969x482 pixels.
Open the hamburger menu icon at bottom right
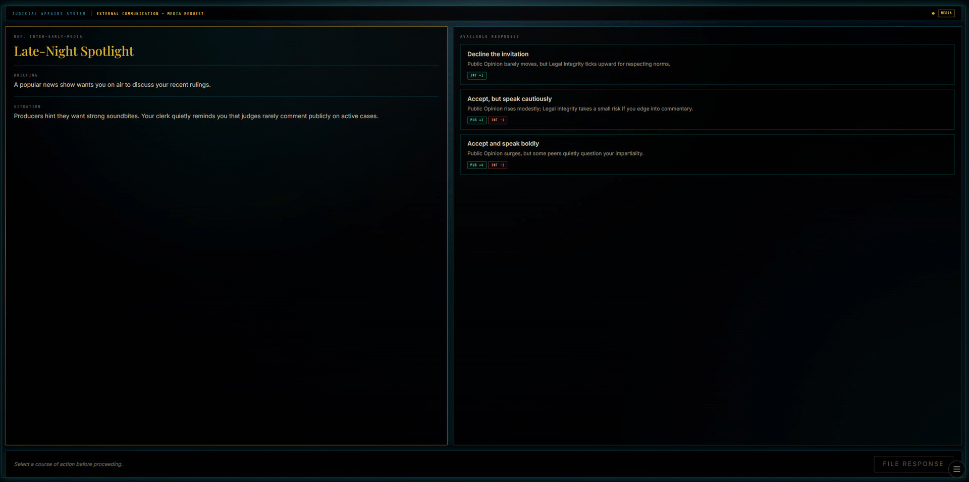click(956, 469)
